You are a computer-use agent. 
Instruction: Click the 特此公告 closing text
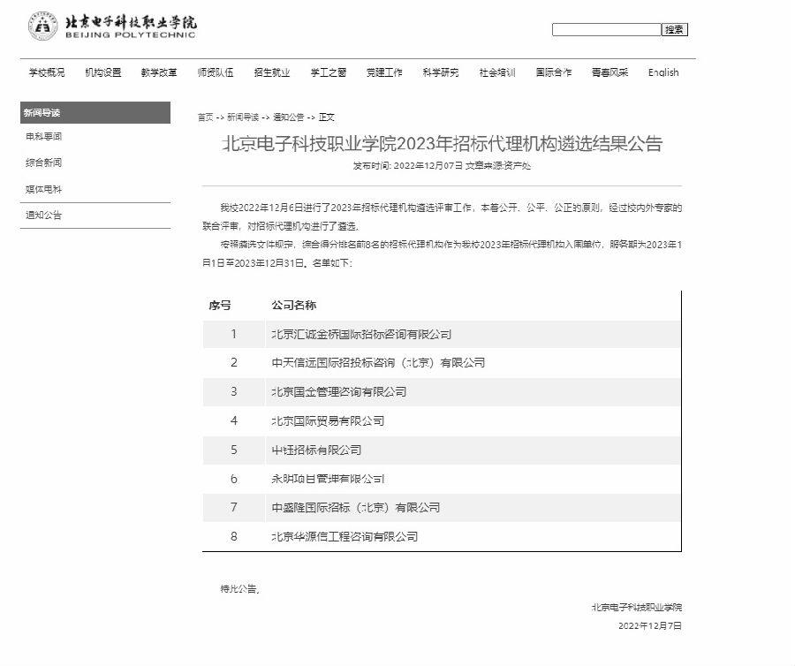[x=239, y=589]
